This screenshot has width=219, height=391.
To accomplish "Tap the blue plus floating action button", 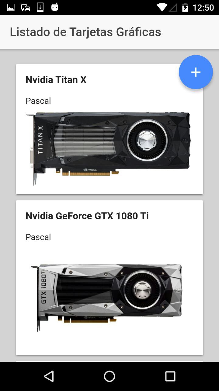I will tap(196, 72).
